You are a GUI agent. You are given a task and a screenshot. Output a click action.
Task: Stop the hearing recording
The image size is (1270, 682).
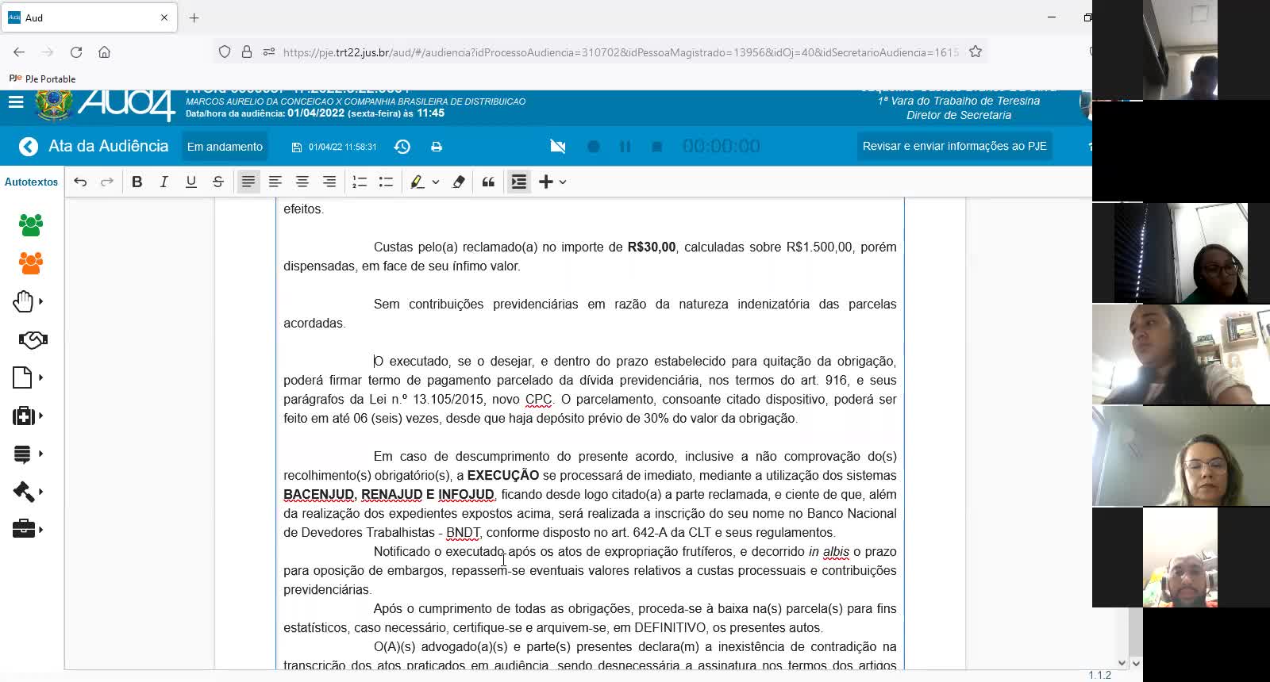(x=656, y=147)
